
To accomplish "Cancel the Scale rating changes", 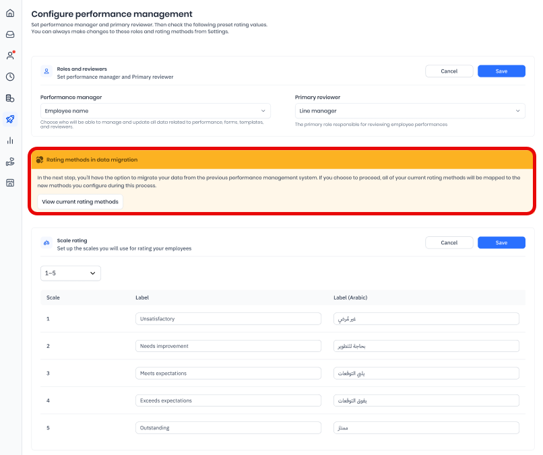I will click(449, 243).
